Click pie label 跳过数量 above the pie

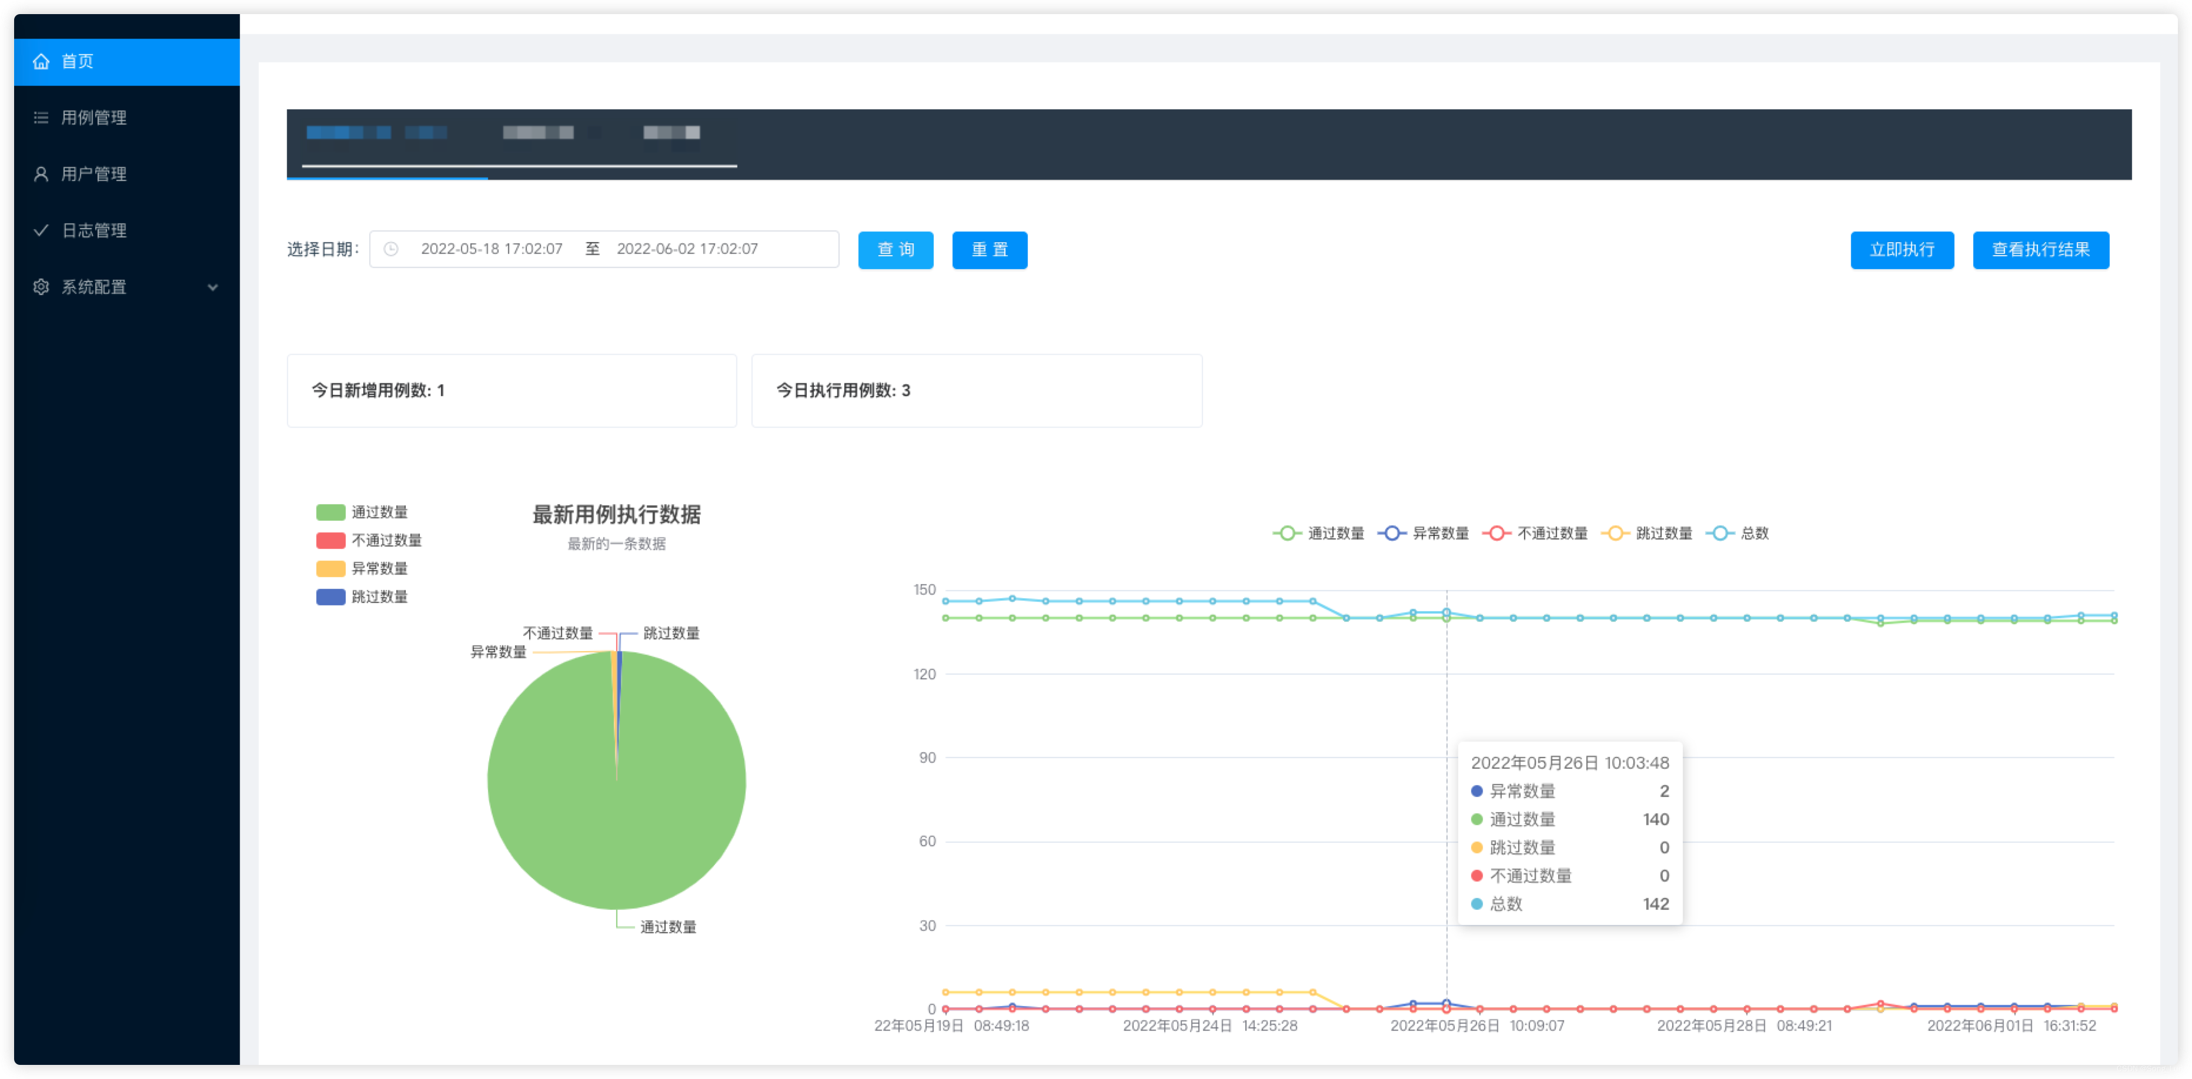[x=671, y=632]
